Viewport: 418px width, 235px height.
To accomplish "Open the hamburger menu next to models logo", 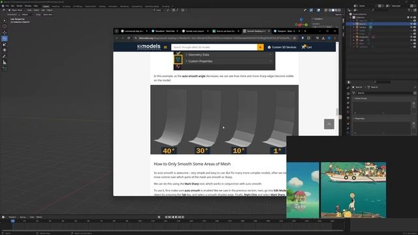I will click(x=165, y=47).
